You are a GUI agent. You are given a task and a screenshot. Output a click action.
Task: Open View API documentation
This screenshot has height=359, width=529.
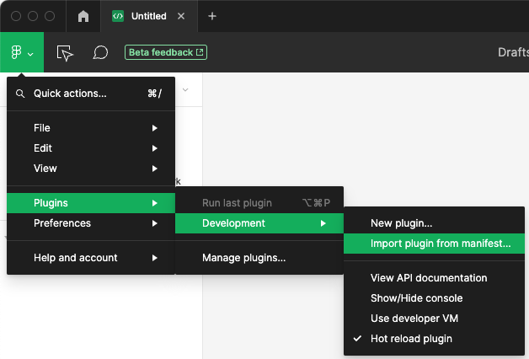click(429, 278)
